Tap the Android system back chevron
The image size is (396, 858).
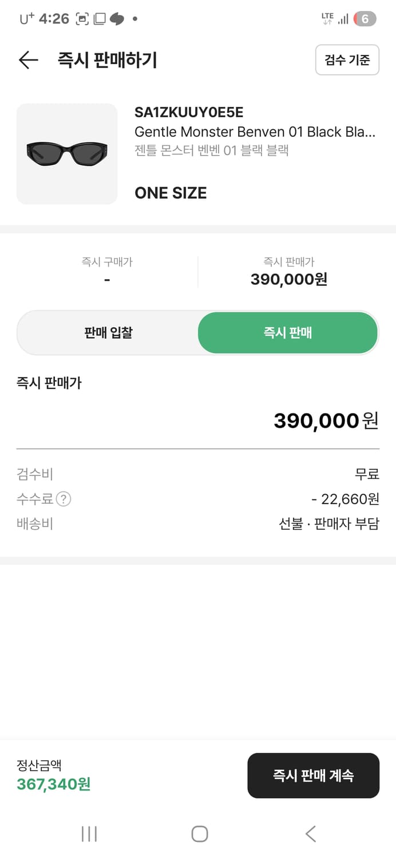tap(310, 833)
